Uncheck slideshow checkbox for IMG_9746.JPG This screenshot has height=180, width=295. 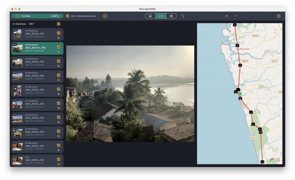58,61
